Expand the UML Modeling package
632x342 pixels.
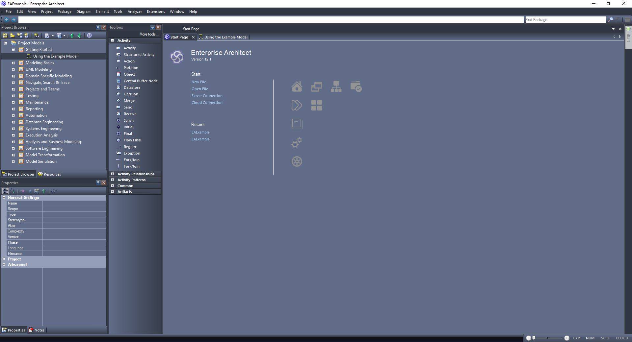click(13, 69)
